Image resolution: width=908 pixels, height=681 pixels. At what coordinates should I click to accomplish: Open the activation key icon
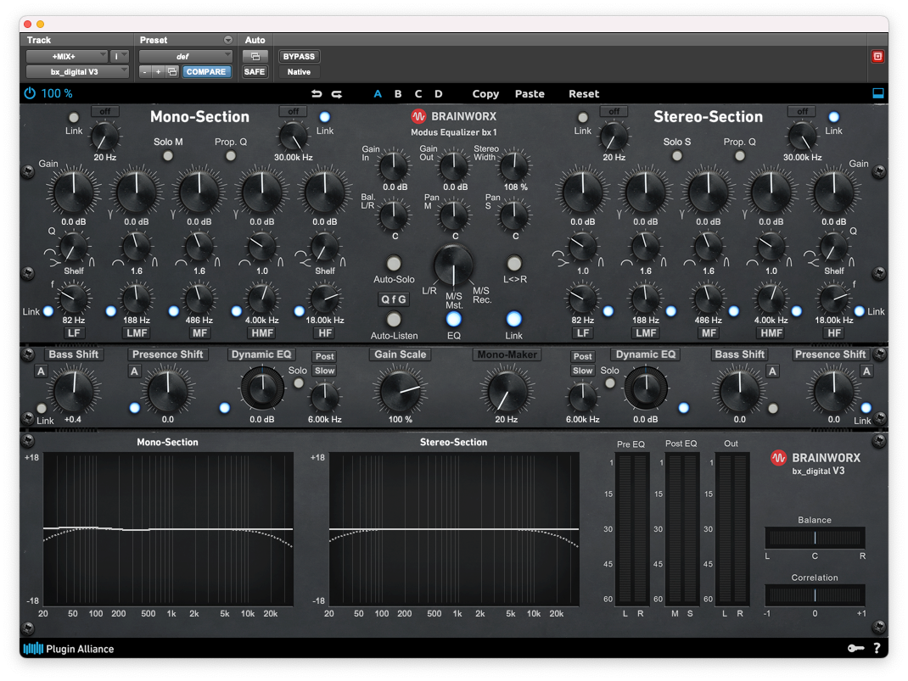(856, 648)
